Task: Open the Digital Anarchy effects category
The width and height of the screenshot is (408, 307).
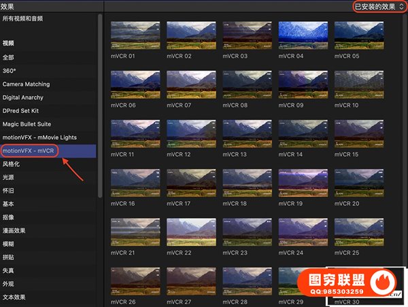Action: (22, 97)
